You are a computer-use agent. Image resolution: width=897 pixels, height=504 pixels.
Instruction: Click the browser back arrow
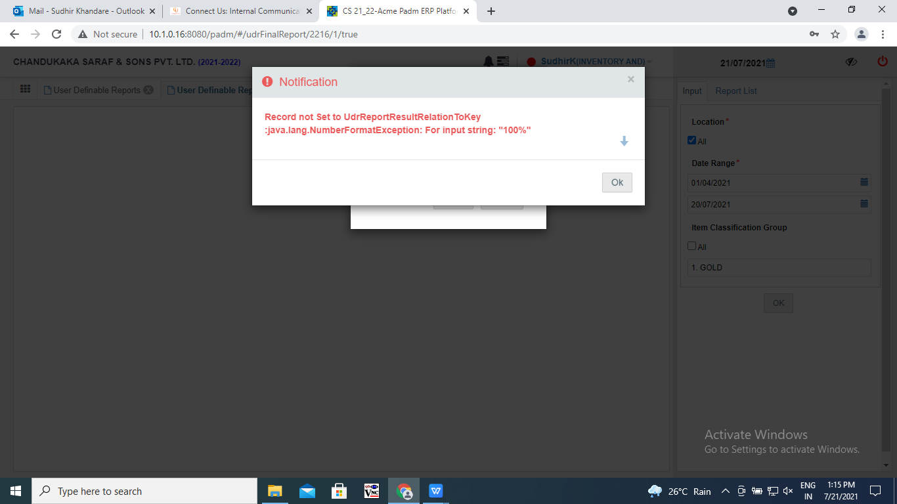[x=14, y=34]
